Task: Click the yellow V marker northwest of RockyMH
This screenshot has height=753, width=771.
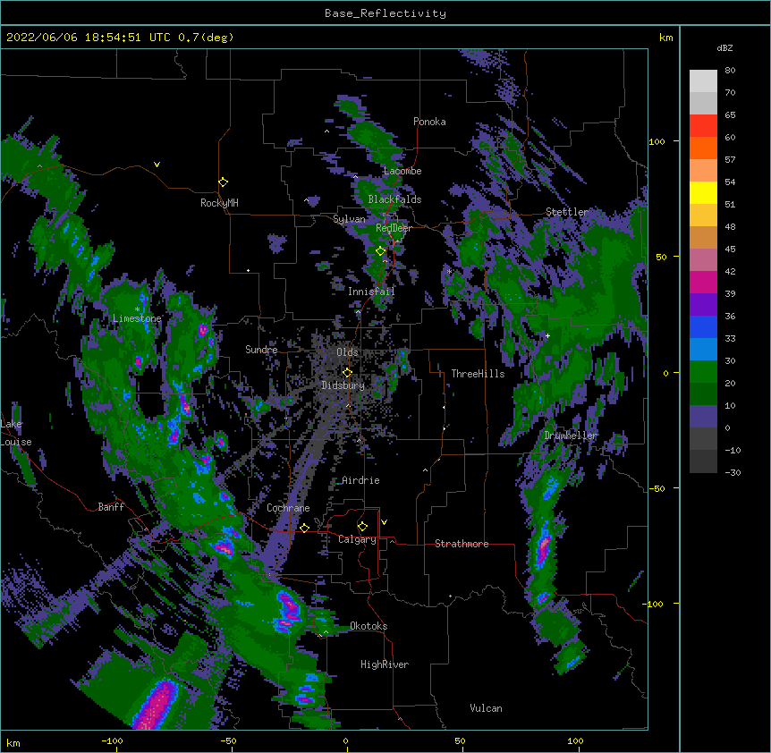Action: 157,165
